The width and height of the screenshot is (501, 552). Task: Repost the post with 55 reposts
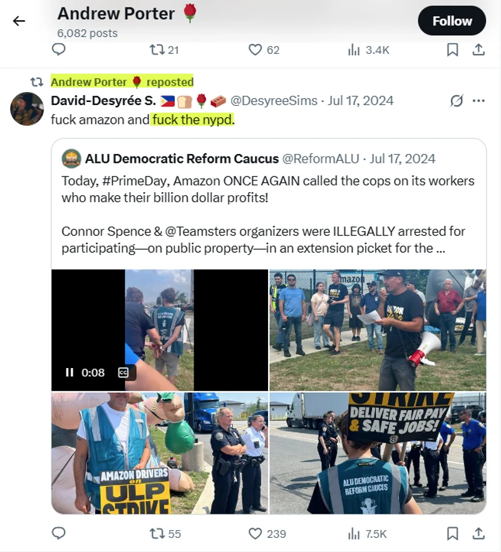click(x=165, y=534)
